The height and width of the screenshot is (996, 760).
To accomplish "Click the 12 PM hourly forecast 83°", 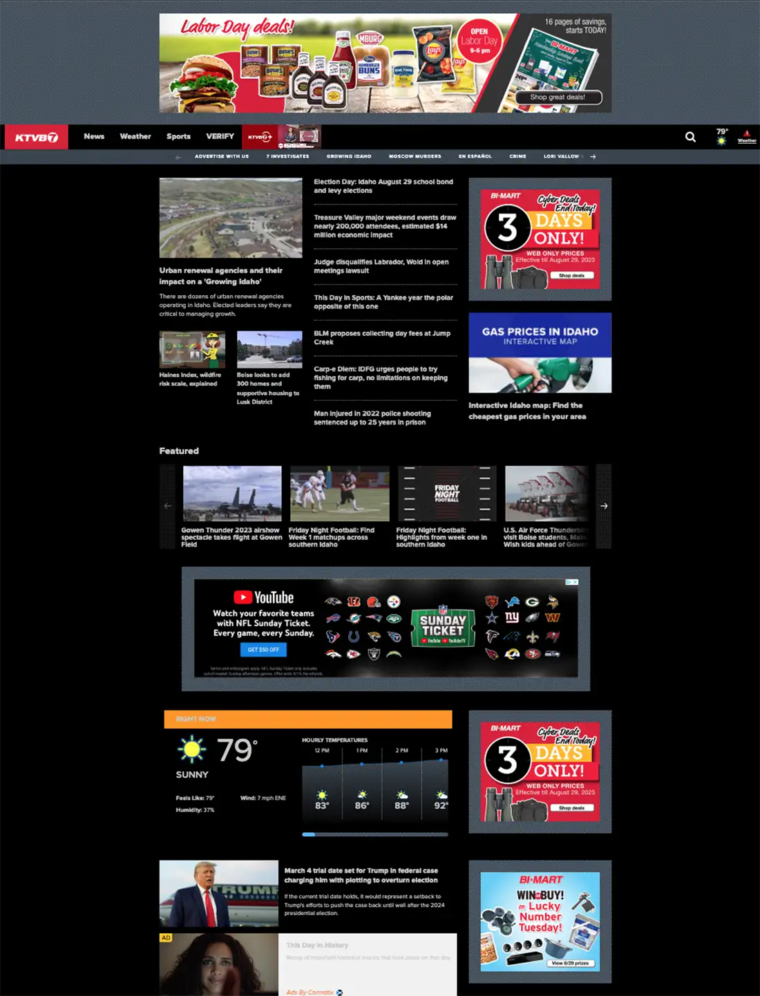I will [x=322, y=805].
